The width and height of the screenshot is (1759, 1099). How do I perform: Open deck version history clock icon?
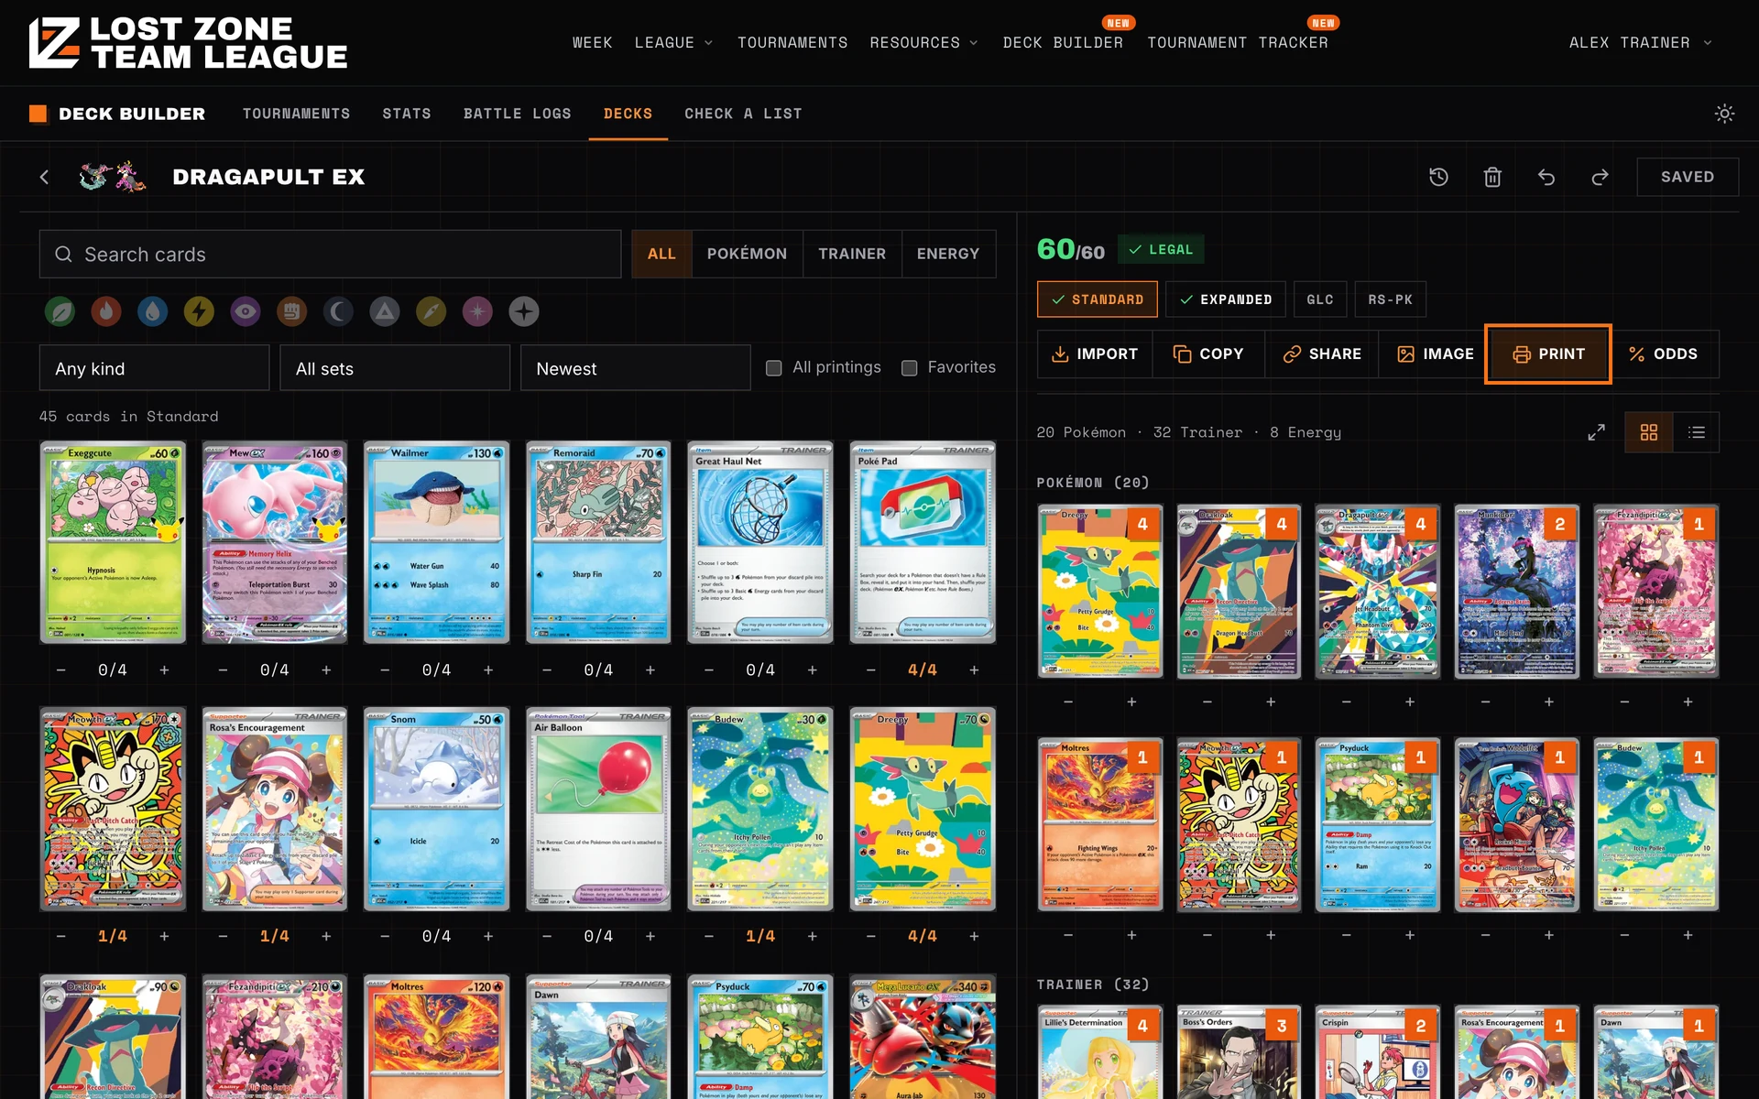[1439, 177]
